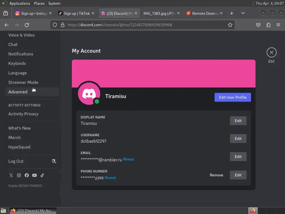Click the Stable 281369 version text
The width and height of the screenshot is (285, 214).
pos(25,186)
